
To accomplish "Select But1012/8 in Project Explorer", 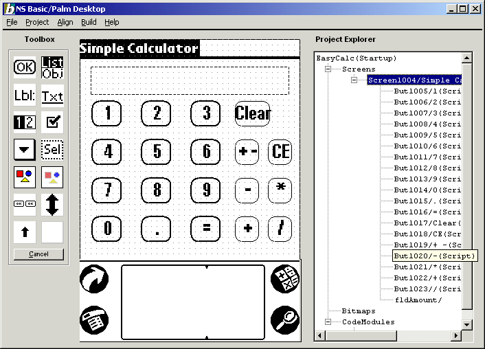I will [x=427, y=168].
